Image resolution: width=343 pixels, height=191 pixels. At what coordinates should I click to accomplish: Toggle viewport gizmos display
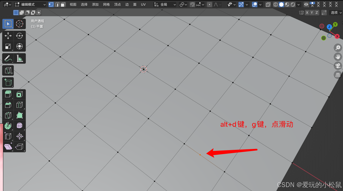click(x=241, y=5)
